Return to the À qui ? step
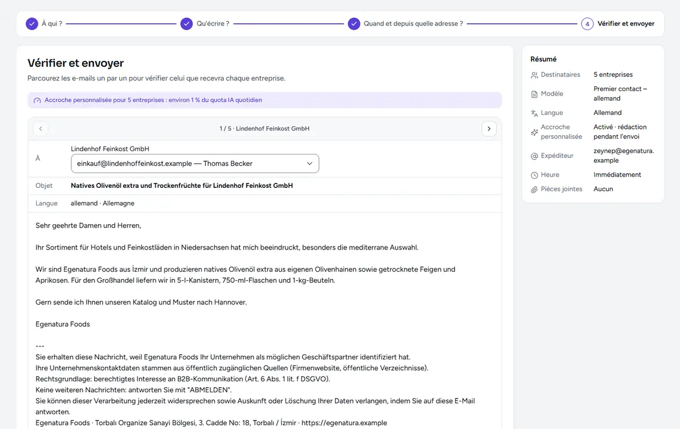The image size is (680, 429). click(52, 24)
